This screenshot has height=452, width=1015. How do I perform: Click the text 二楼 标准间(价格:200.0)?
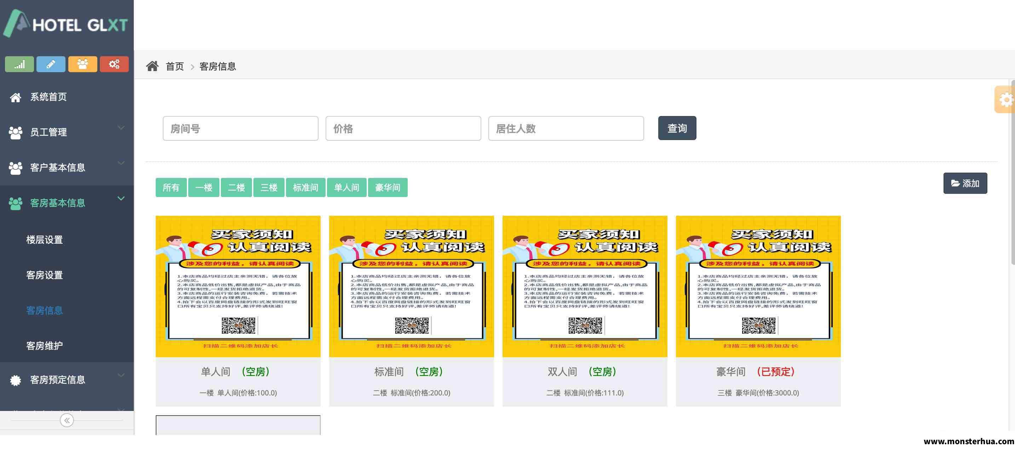click(411, 393)
